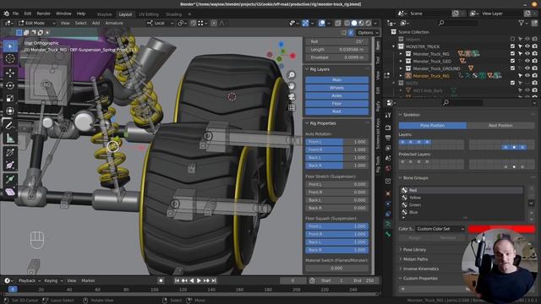Image resolution: width=541 pixels, height=304 pixels.
Task: Click the Root rig layer button
Action: [336, 111]
